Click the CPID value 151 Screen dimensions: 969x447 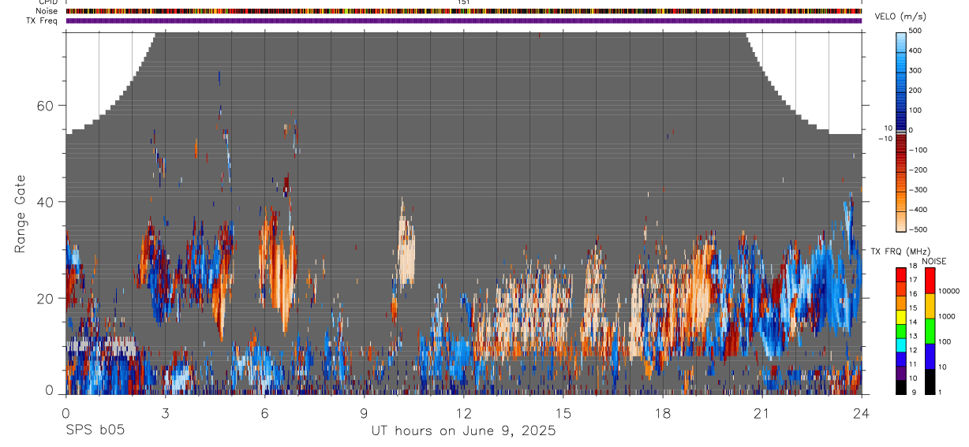click(x=463, y=2)
